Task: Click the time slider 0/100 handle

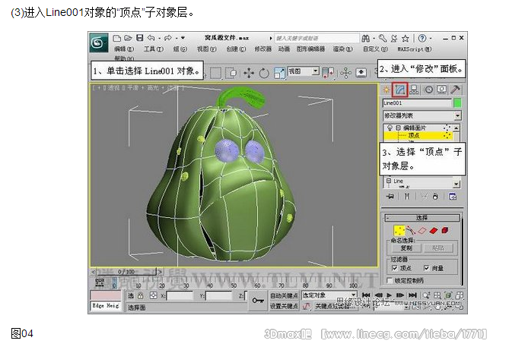Action: coord(126,272)
